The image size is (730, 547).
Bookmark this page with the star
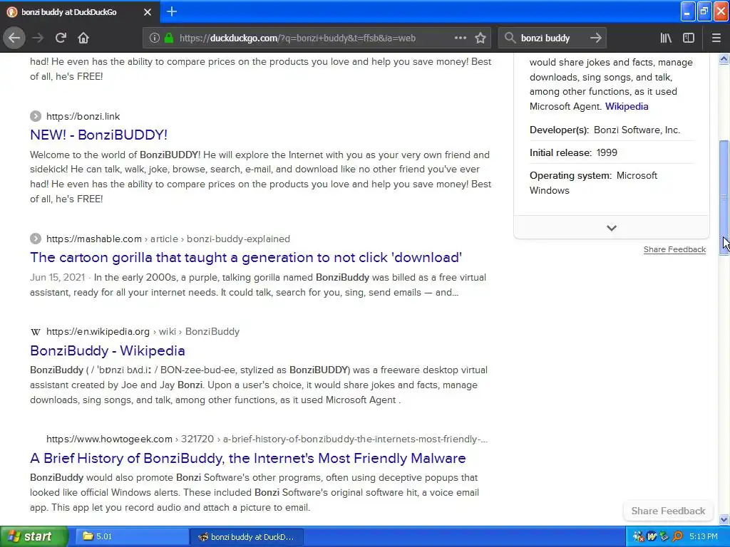tap(480, 38)
